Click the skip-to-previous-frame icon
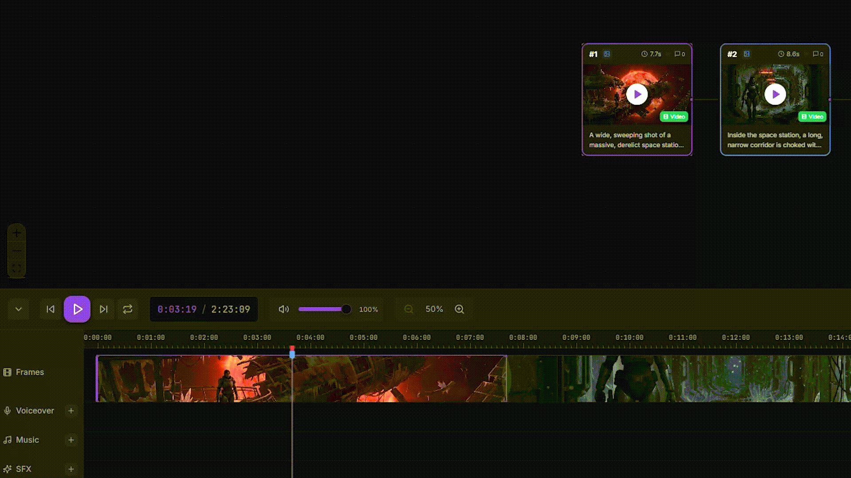851x478 pixels. 51,309
